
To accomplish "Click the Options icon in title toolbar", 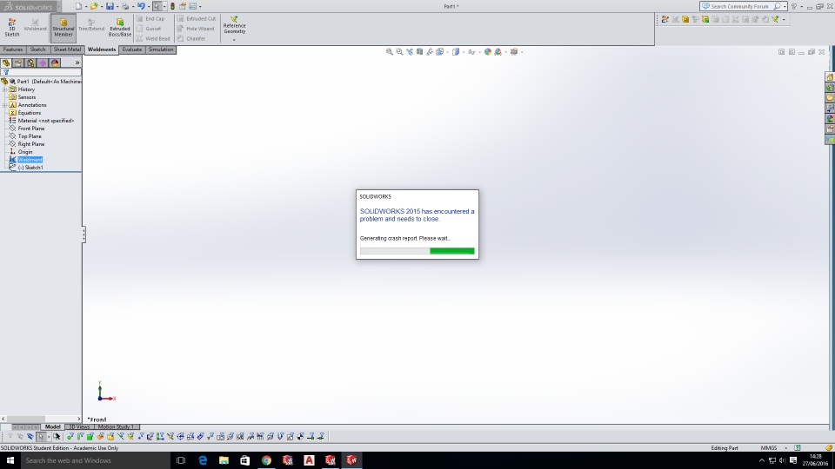I will pyautogui.click(x=193, y=6).
